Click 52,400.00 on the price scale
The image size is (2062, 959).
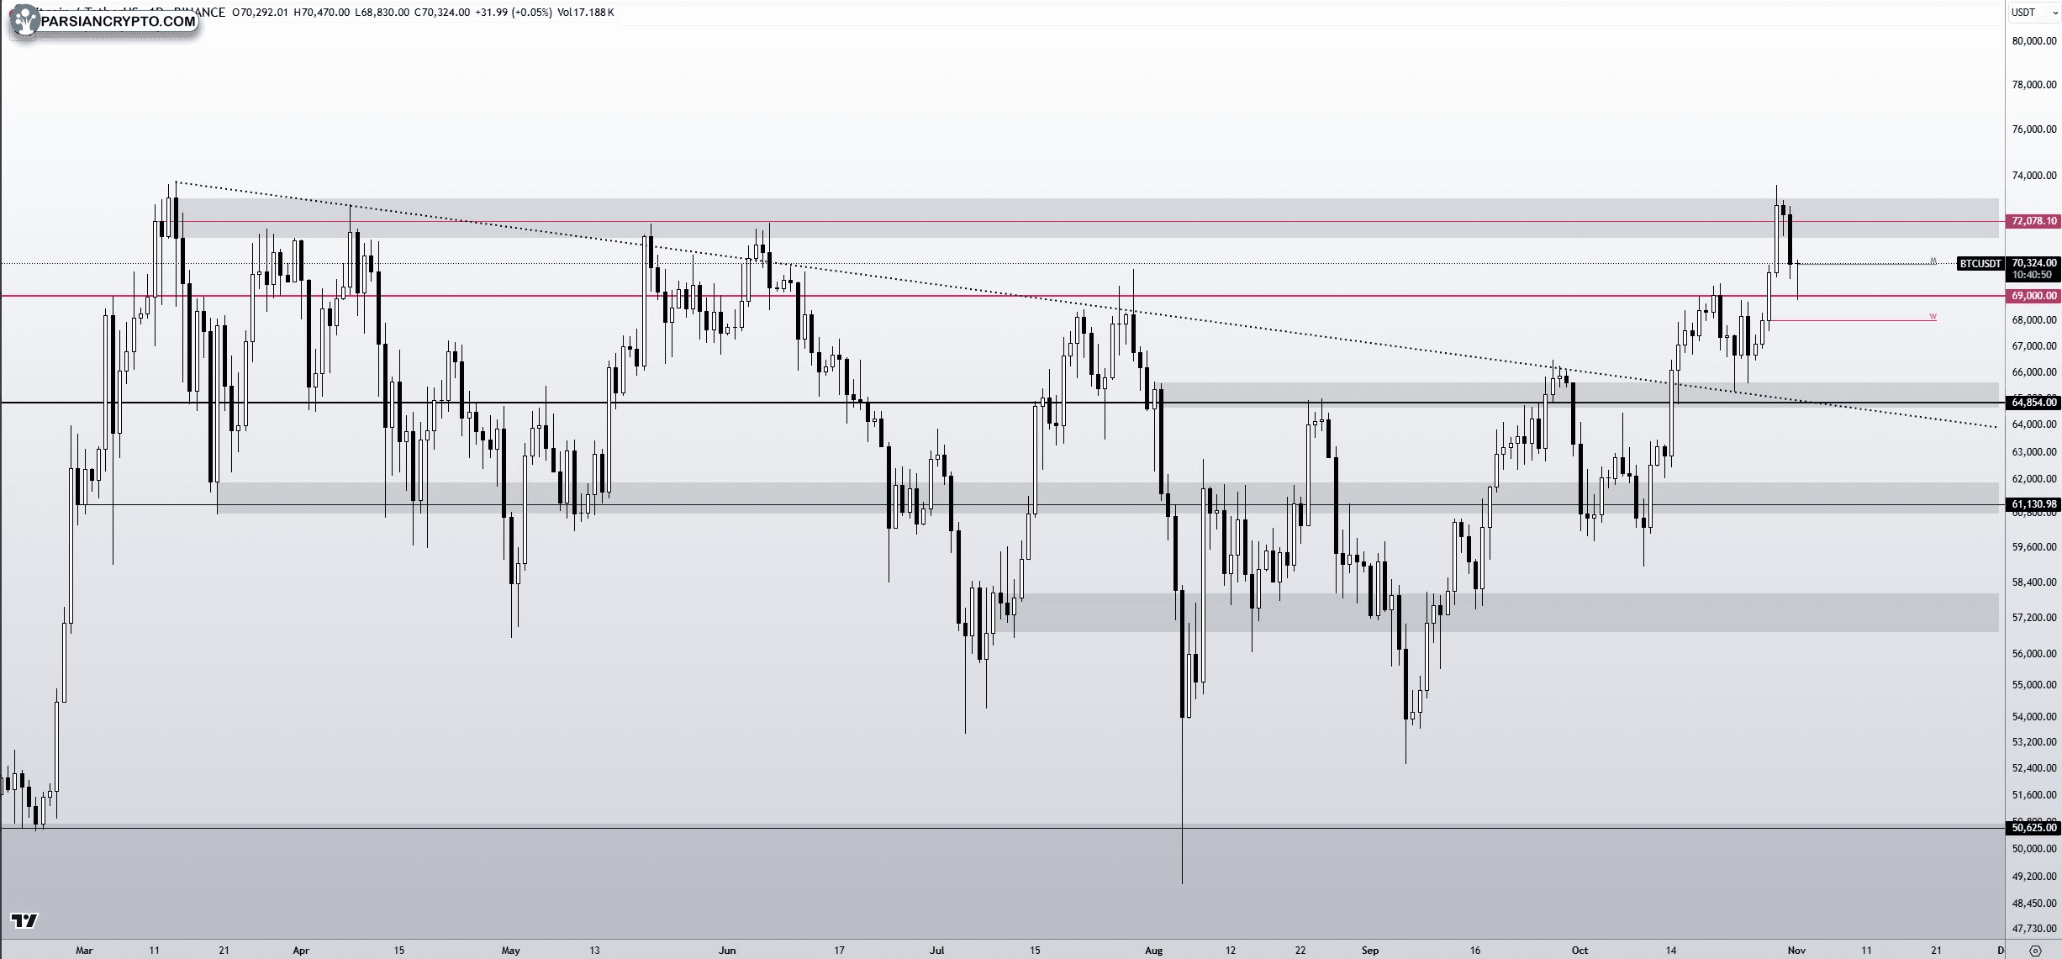coord(2033,768)
